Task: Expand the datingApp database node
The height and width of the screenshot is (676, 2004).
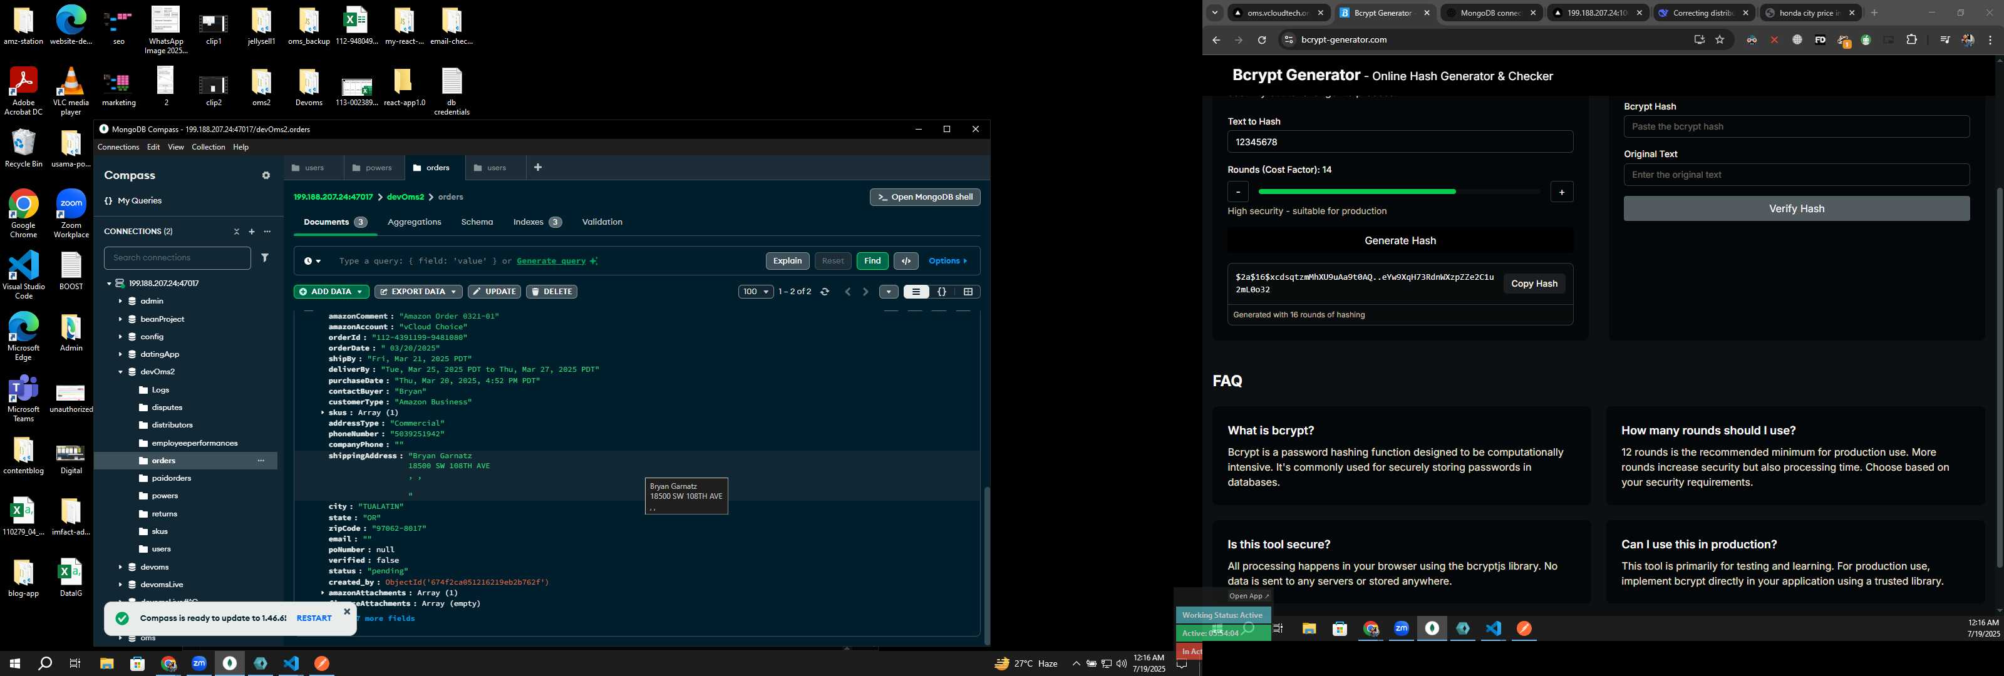Action: 120,354
